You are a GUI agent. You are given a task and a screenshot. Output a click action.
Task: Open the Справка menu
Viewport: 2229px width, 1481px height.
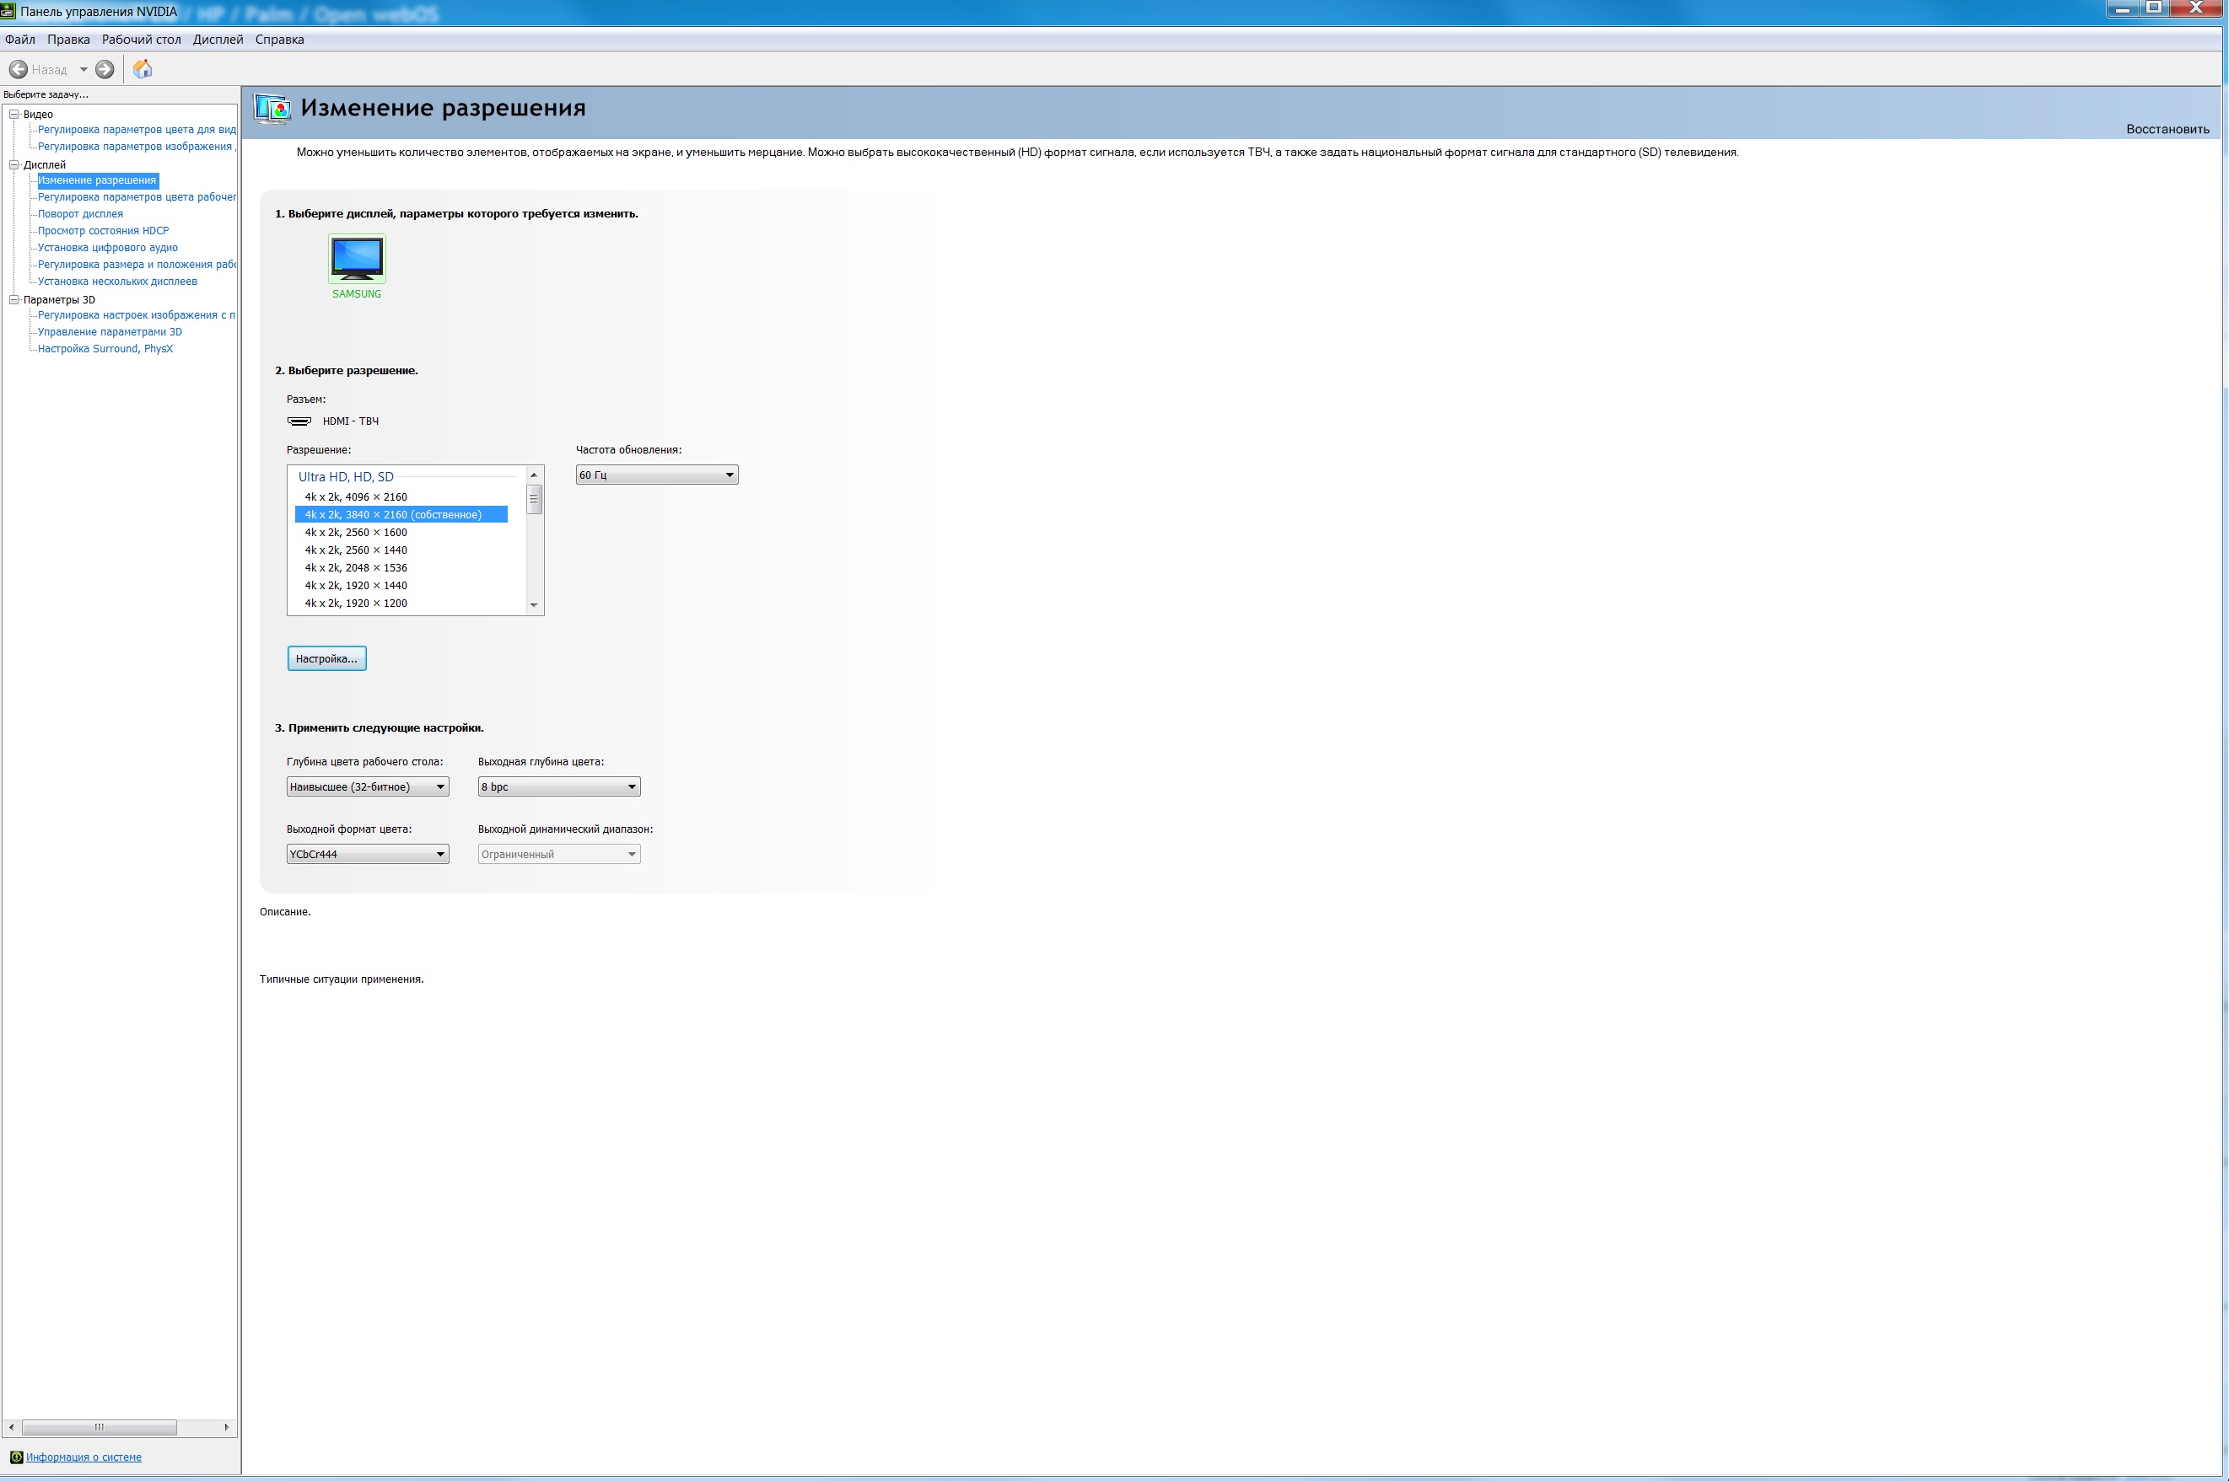(x=279, y=40)
